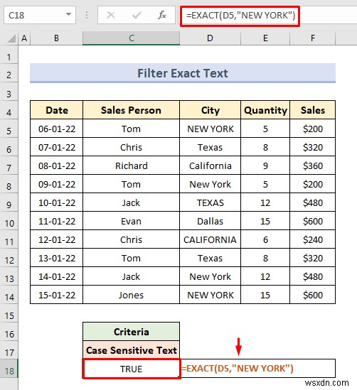Select column C header
Viewport: 357px width, 390px height.
[x=131, y=38]
